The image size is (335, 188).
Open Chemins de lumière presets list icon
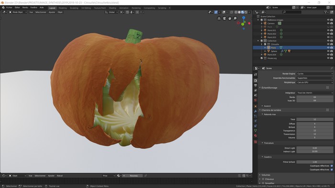pos(327,110)
